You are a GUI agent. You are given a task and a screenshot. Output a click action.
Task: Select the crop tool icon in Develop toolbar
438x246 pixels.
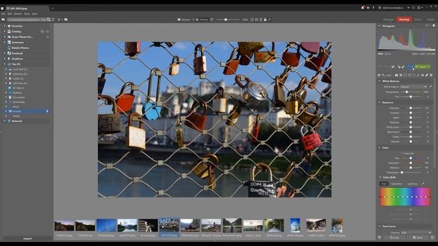[x=400, y=75]
